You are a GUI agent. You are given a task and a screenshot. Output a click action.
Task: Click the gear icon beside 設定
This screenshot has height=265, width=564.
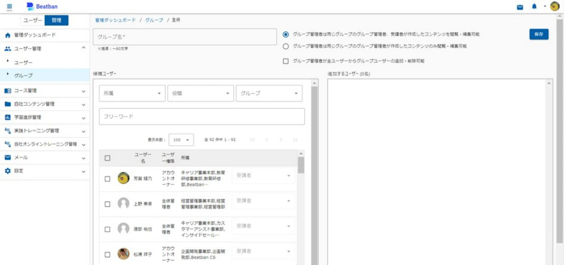[x=8, y=171]
